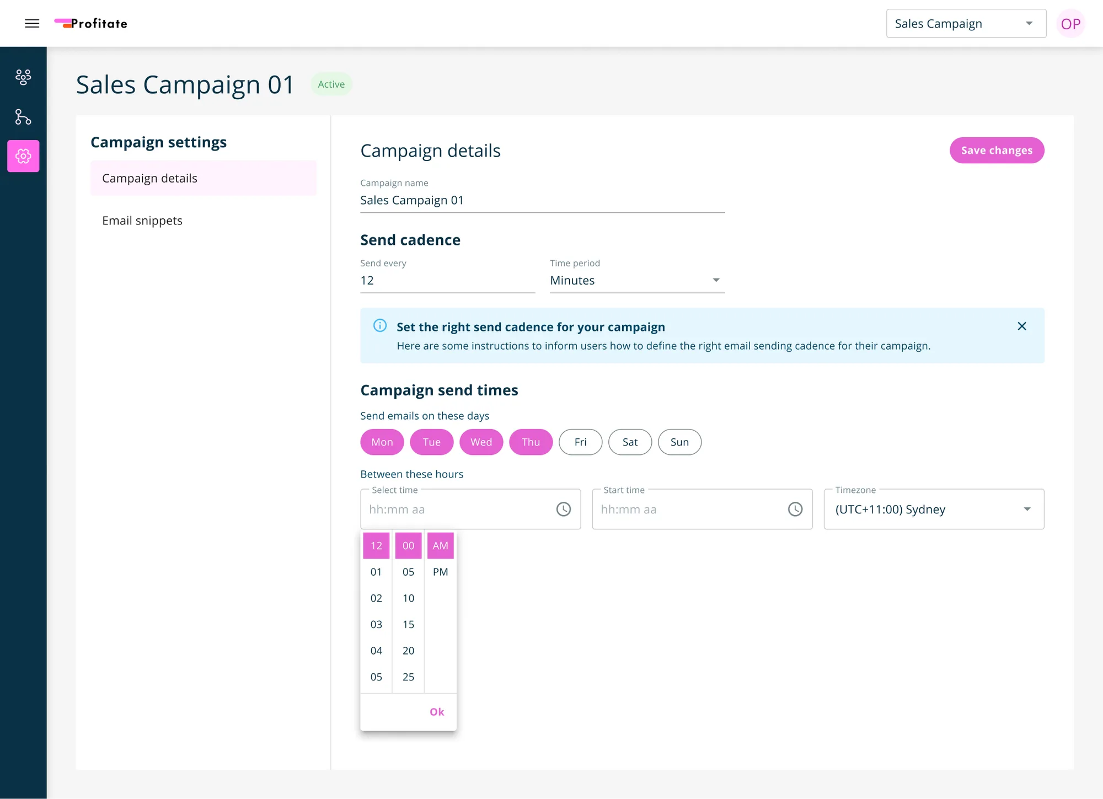Viewport: 1103px width, 799px height.
Task: Select hour 01 in time picker
Action: (376, 572)
